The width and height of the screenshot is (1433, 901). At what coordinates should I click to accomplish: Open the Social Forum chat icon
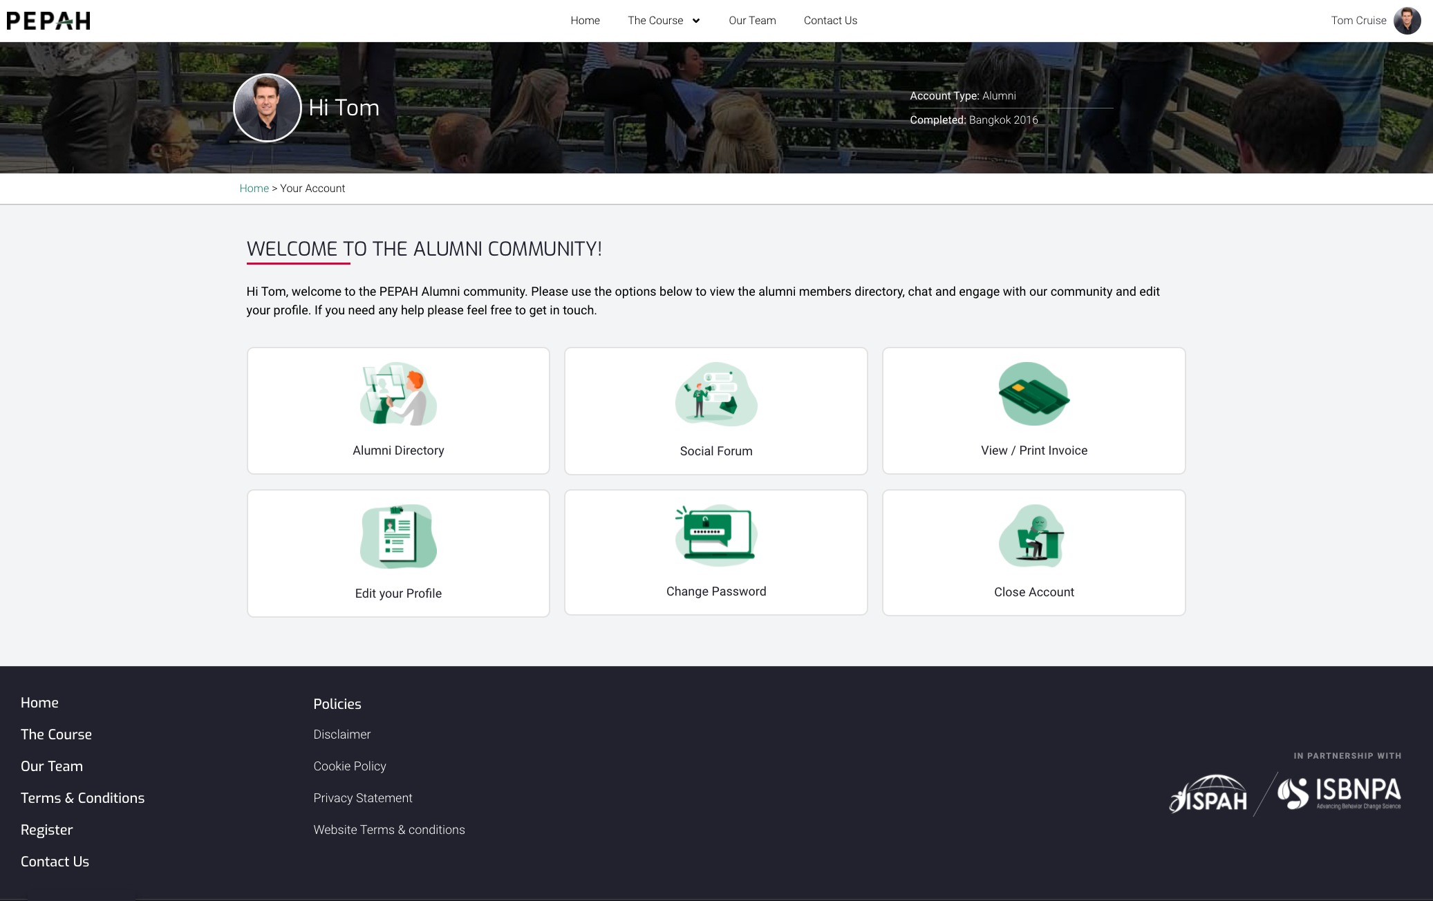tap(715, 394)
